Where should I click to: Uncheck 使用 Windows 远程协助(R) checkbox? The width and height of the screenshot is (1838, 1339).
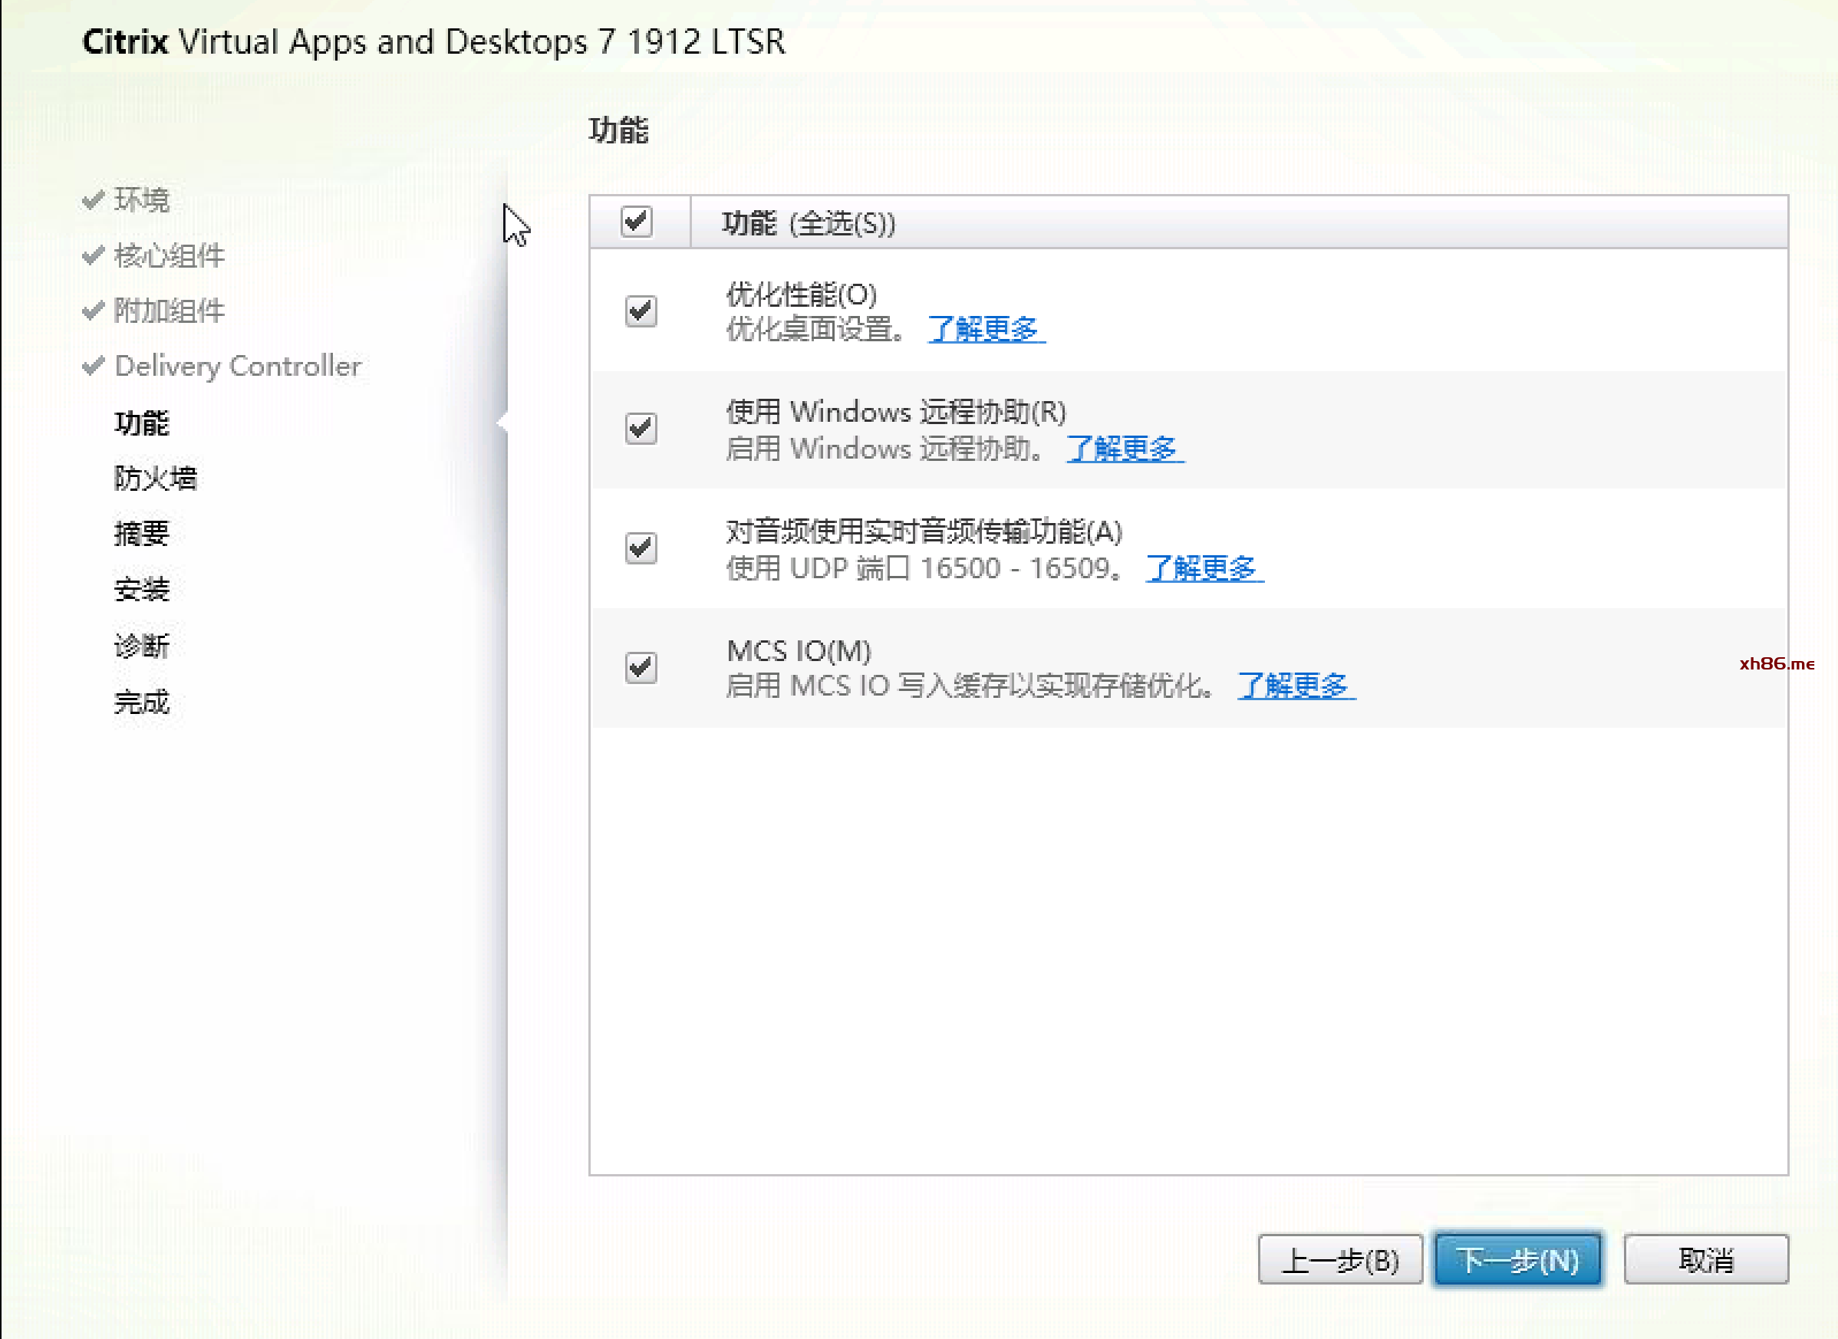(641, 429)
